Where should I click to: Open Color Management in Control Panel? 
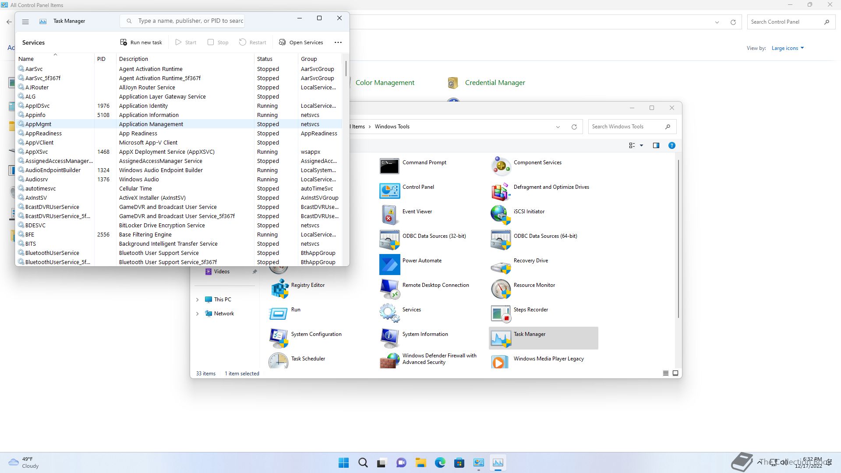coord(385,83)
